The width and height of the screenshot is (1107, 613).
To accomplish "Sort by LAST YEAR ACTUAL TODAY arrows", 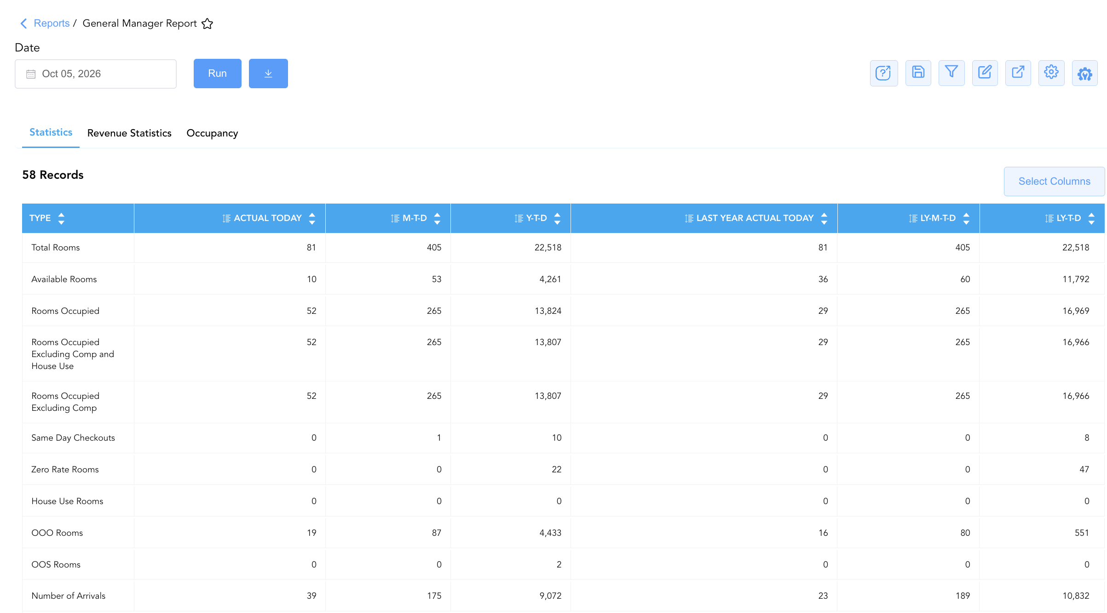I will point(824,218).
